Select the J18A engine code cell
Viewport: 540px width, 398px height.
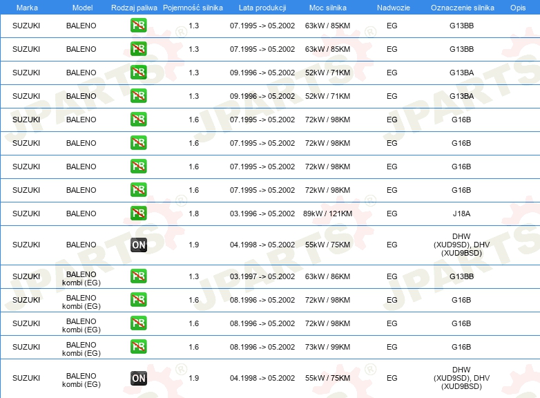pos(461,214)
